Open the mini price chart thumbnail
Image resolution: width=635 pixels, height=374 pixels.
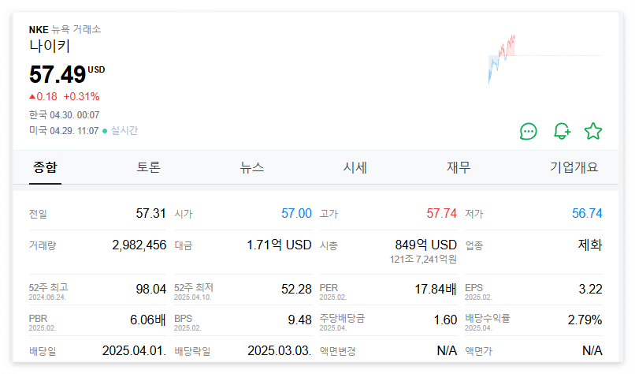coord(545,59)
